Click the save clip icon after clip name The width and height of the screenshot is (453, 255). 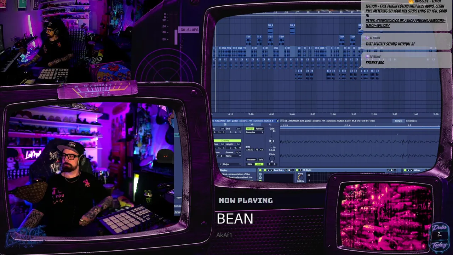pos(277,121)
